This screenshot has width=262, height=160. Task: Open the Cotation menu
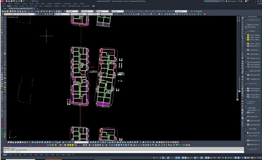pyautogui.click(x=49, y=3)
